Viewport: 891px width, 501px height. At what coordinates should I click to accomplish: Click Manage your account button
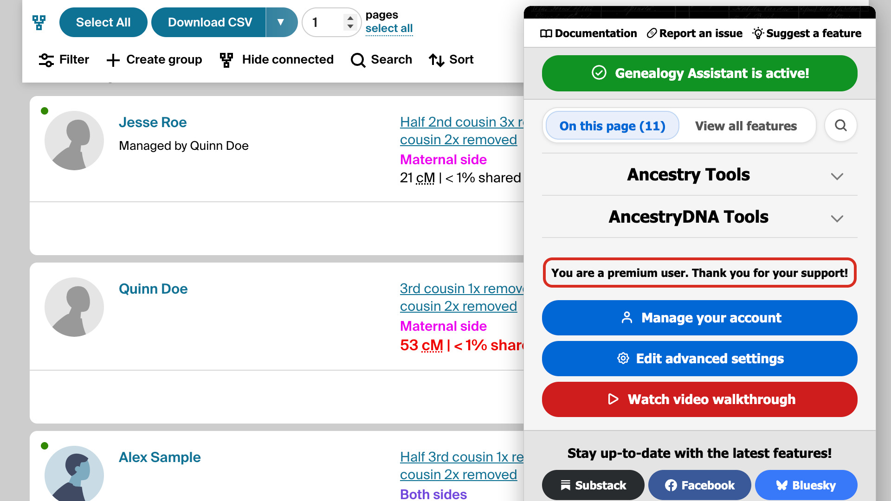pos(700,318)
